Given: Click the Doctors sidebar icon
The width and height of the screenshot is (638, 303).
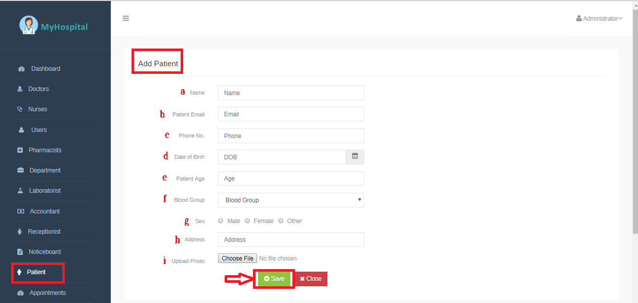Looking at the screenshot, I should pos(20,89).
